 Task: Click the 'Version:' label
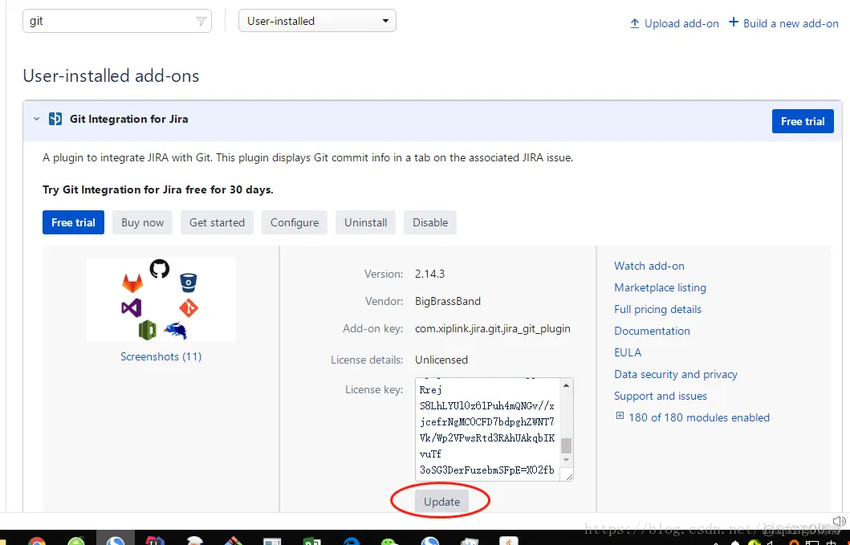(384, 274)
